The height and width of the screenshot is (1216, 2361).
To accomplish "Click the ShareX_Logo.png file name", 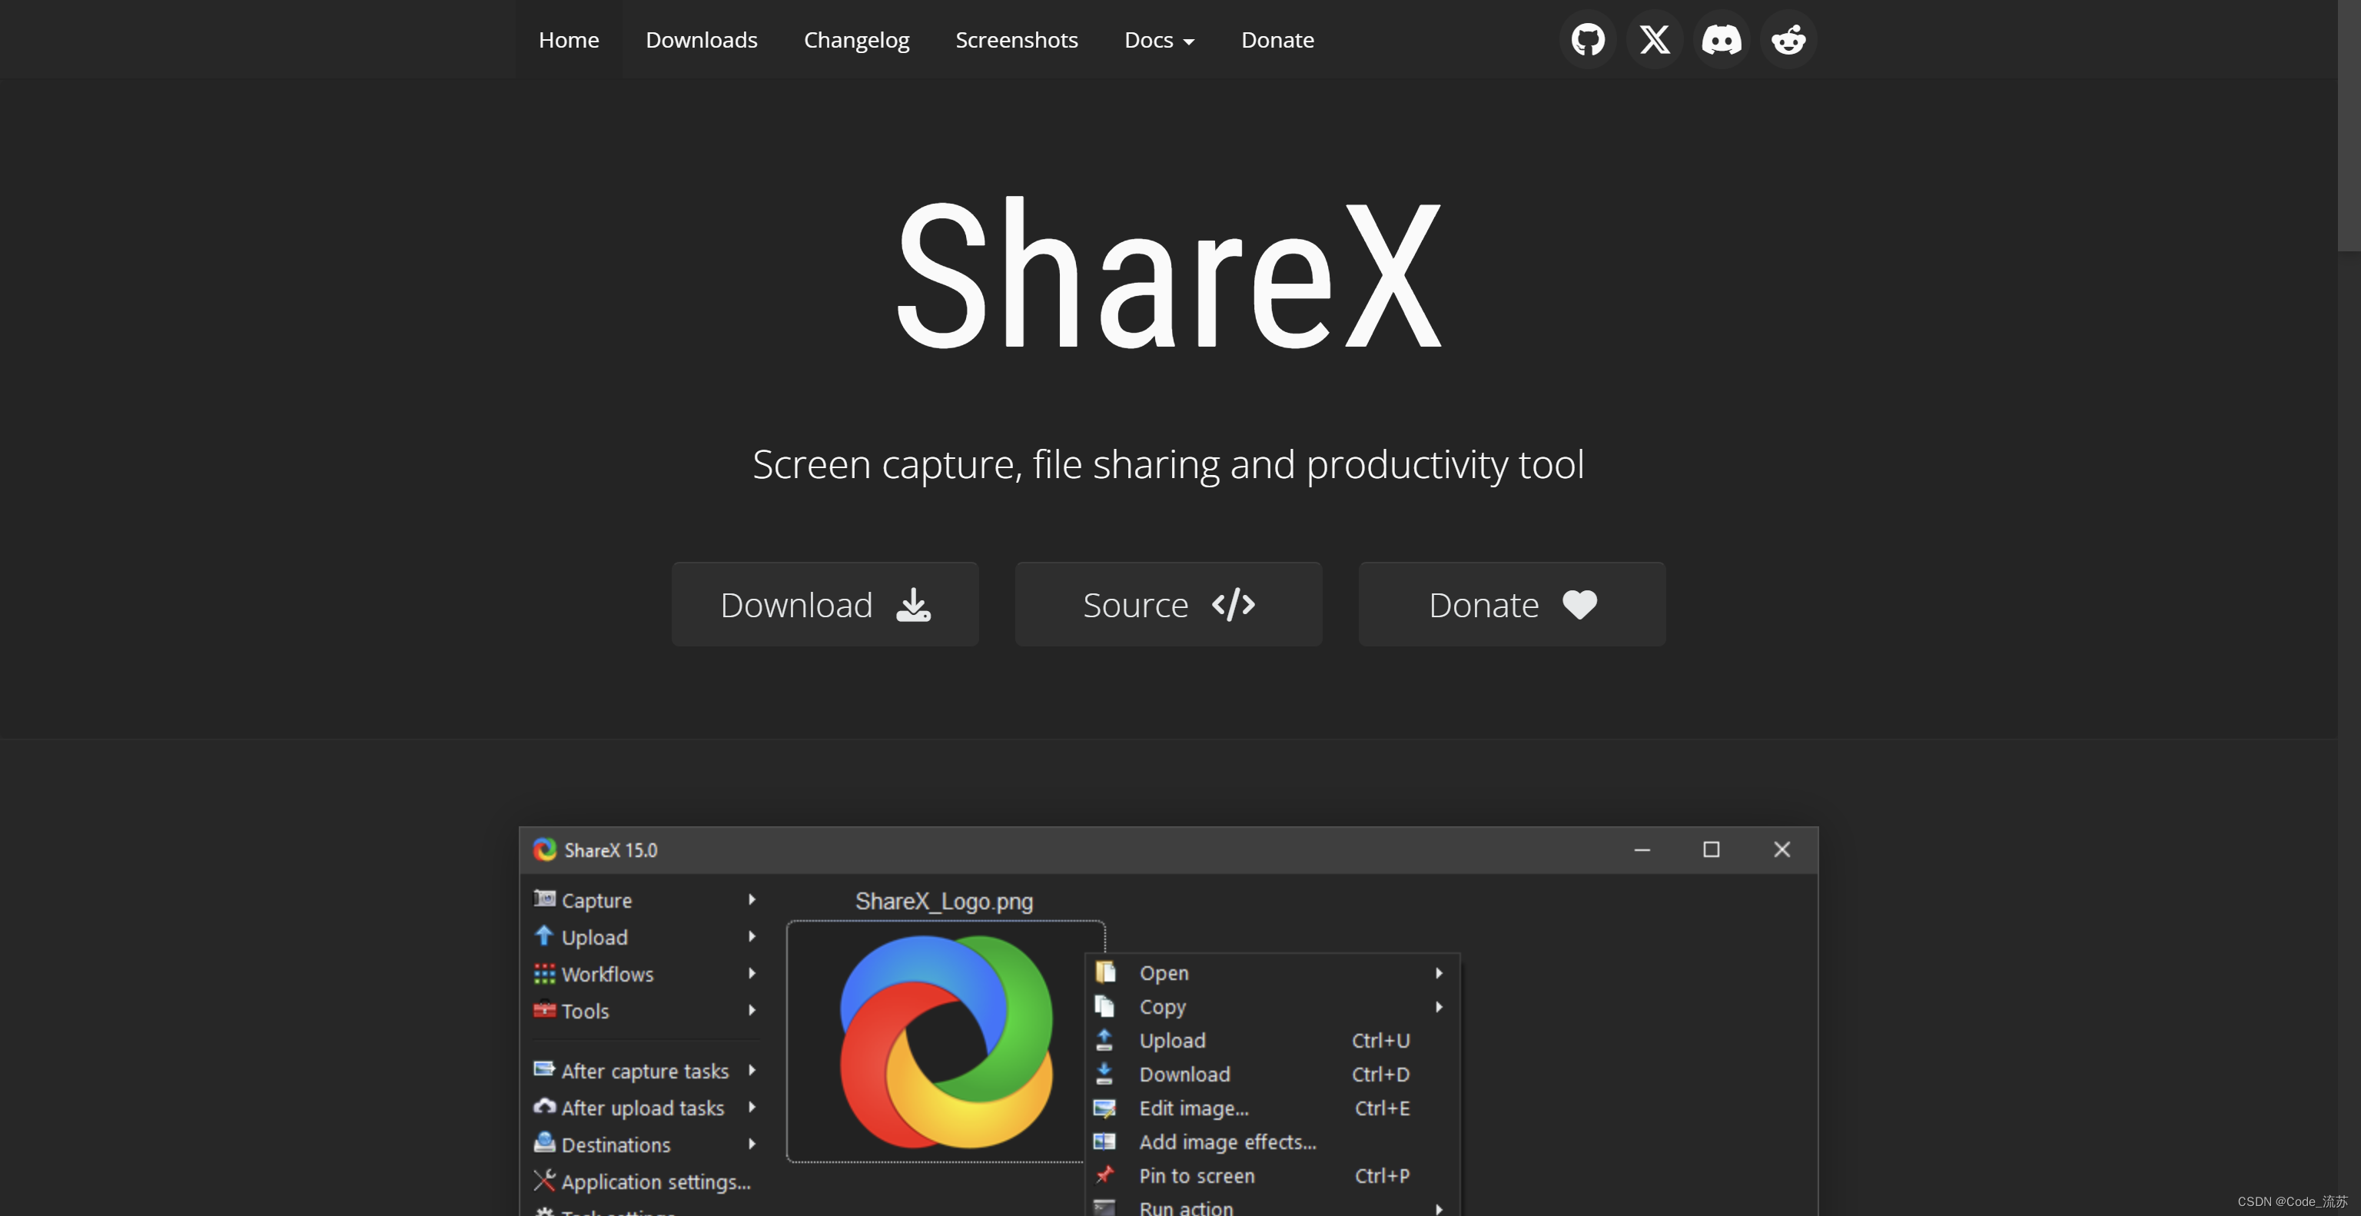I will (944, 901).
